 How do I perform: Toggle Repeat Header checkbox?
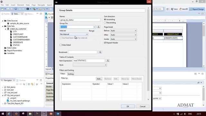pyautogui.click(x=105, y=43)
